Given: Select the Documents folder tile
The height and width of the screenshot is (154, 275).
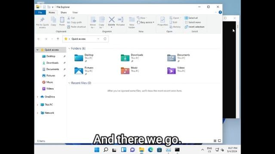Looking at the screenshot, I should [x=179, y=58].
